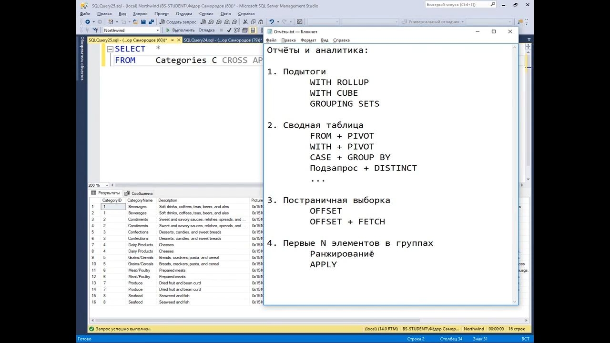Switch to the Сообщения results tab

(x=139, y=193)
